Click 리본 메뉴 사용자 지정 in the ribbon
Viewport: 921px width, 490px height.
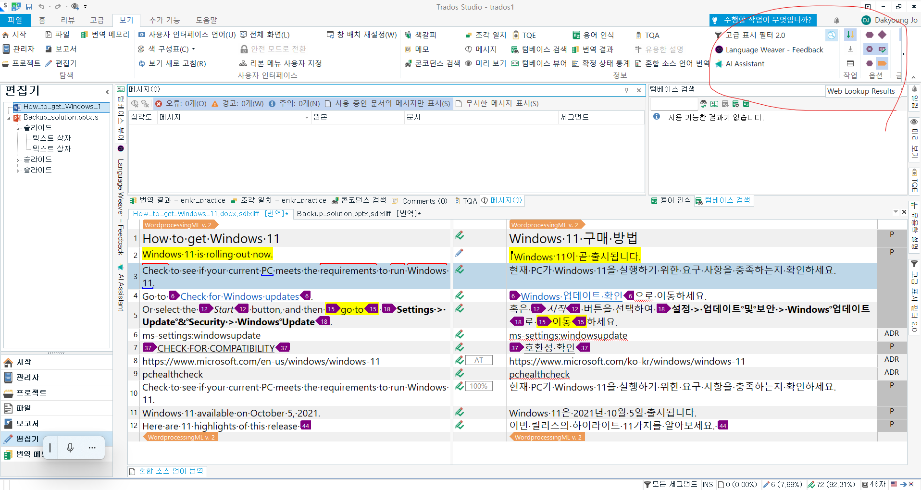click(280, 63)
